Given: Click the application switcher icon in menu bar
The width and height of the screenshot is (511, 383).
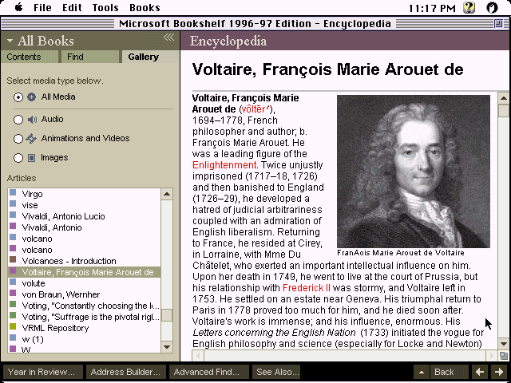Looking at the screenshot, I should pos(494,8).
